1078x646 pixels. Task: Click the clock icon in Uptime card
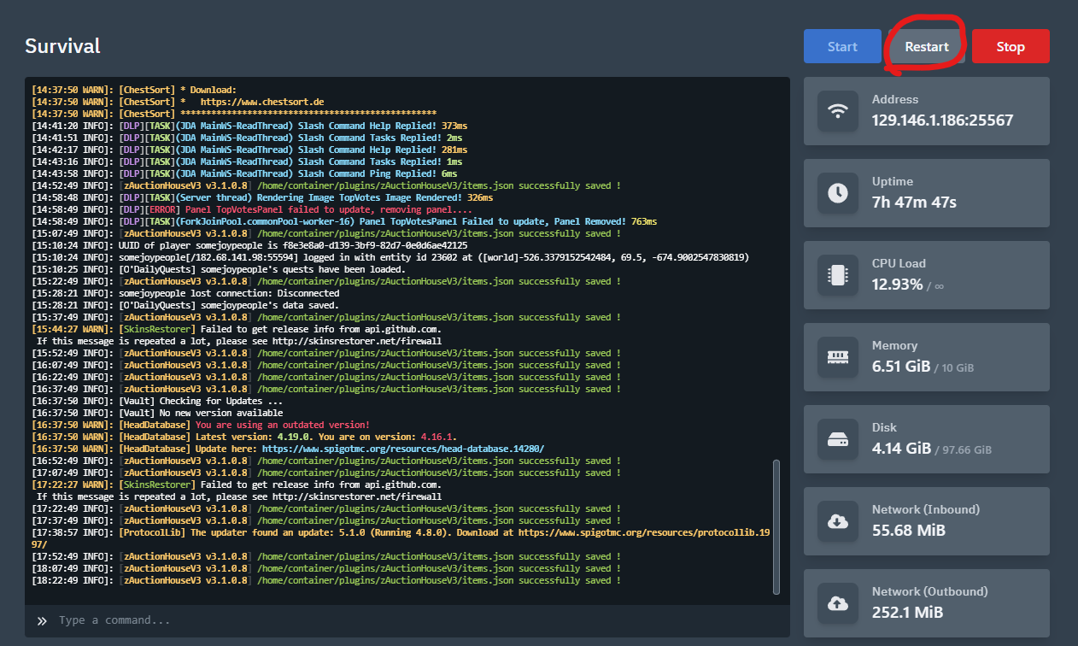coord(838,193)
